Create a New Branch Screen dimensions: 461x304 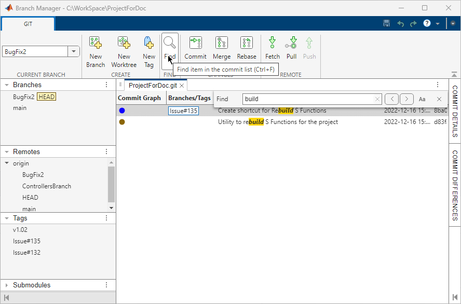(96, 50)
